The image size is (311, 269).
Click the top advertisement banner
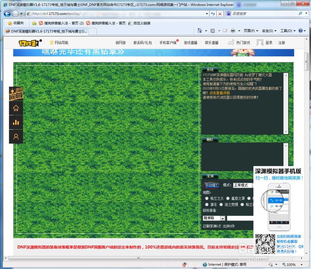click(x=154, y=53)
